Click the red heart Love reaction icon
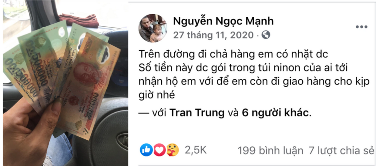The image size is (377, 166). (x=159, y=150)
